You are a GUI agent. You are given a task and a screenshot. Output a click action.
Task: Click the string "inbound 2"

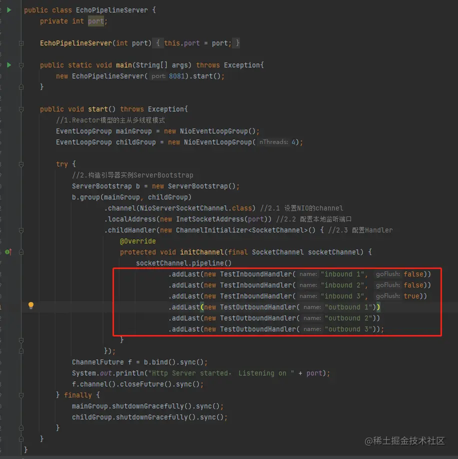coord(342,285)
